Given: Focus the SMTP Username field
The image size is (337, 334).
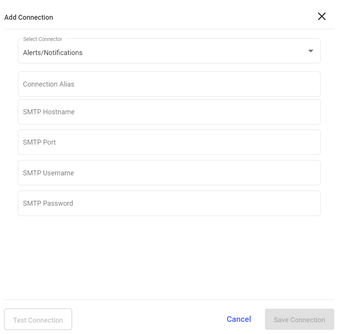Looking at the screenshot, I should point(169,173).
